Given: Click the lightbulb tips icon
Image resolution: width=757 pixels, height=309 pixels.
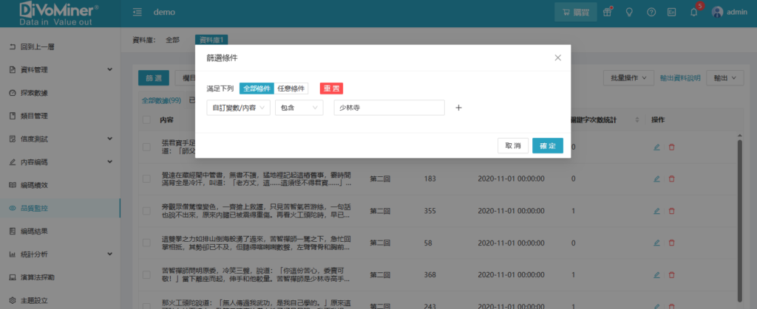Looking at the screenshot, I should (x=629, y=12).
